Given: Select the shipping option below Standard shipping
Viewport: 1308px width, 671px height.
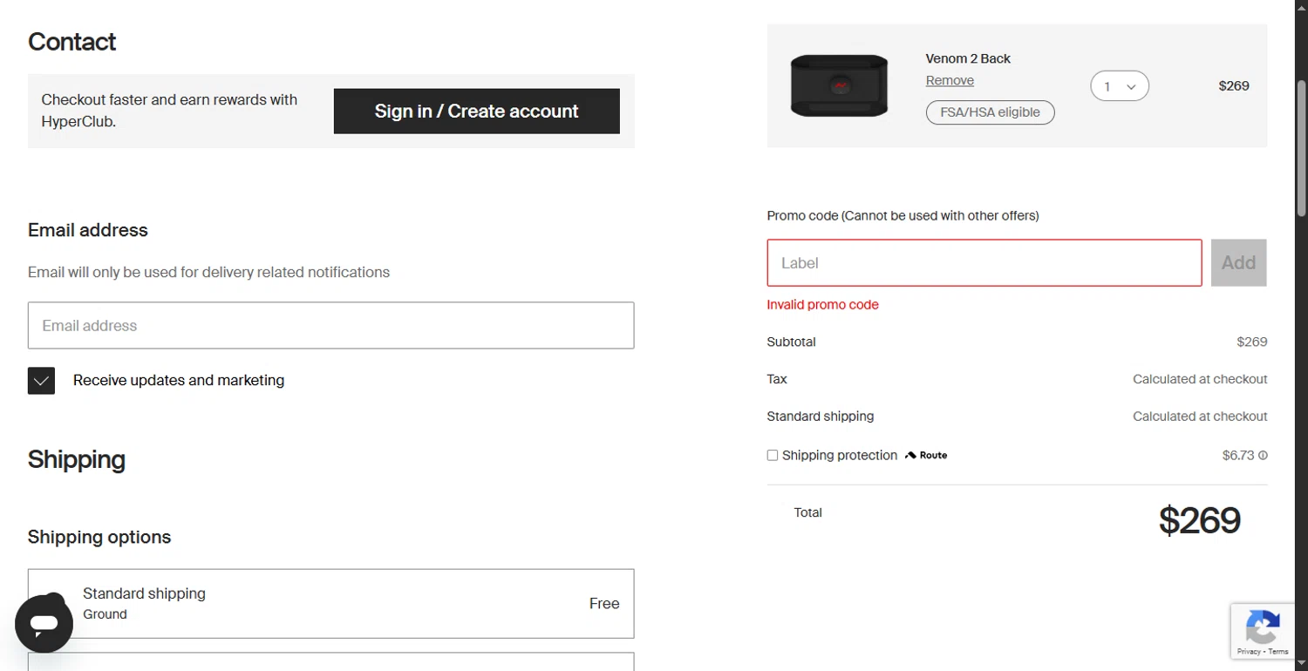Looking at the screenshot, I should click(330, 661).
